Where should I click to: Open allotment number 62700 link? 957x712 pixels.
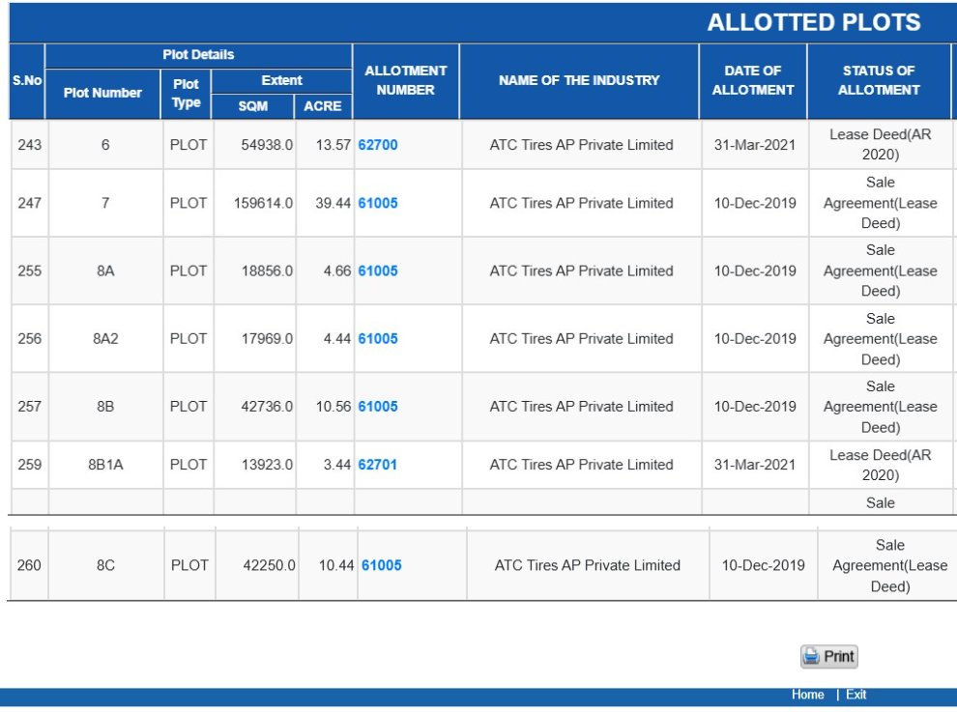(377, 145)
